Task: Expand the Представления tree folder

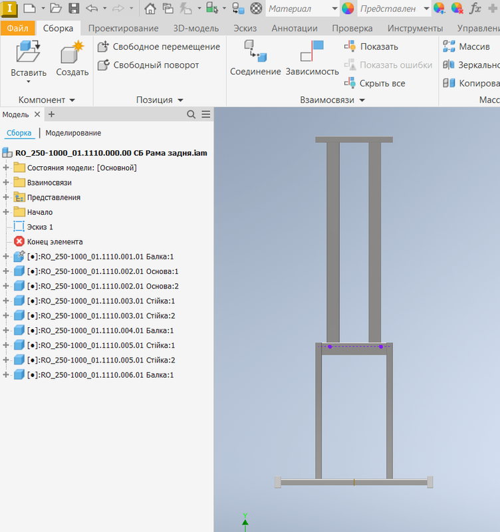Action: [6, 197]
